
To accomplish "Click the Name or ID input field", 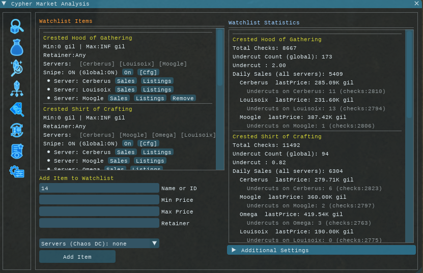I will pos(99,188).
